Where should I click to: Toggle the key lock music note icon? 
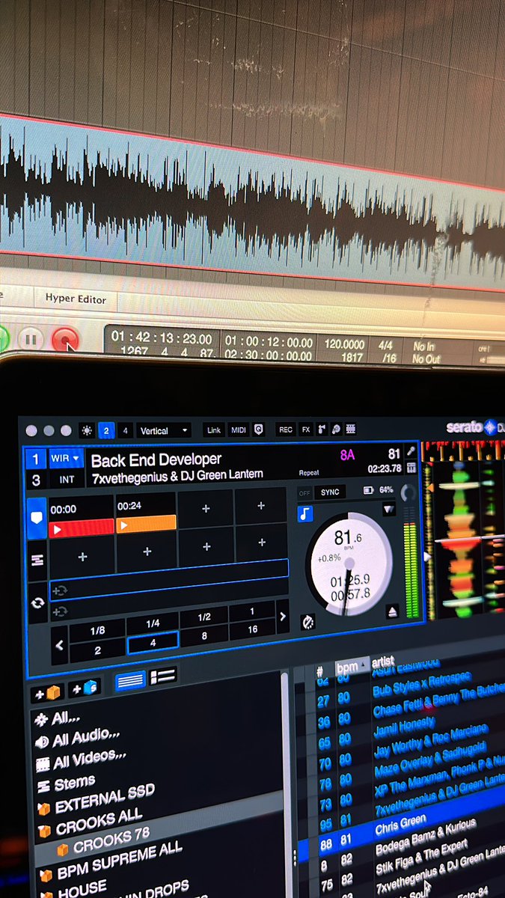[x=304, y=514]
